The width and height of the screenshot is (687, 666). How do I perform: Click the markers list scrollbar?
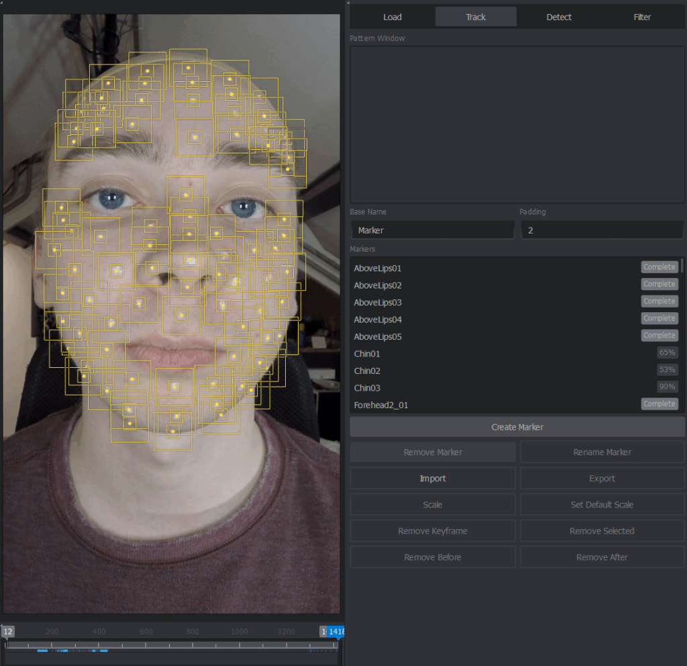[x=683, y=266]
